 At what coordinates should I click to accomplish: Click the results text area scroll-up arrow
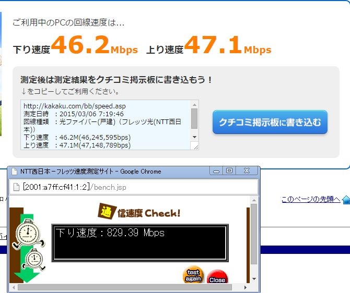194,104
